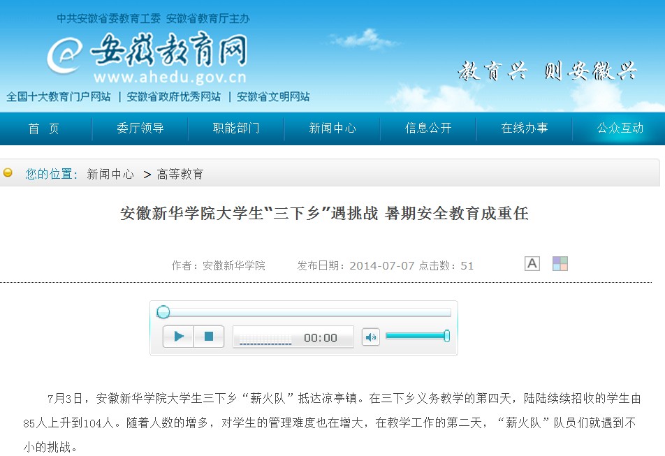Image resolution: width=665 pixels, height=456 pixels.
Task: Adjust the audio volume slider
Action: tap(417, 337)
